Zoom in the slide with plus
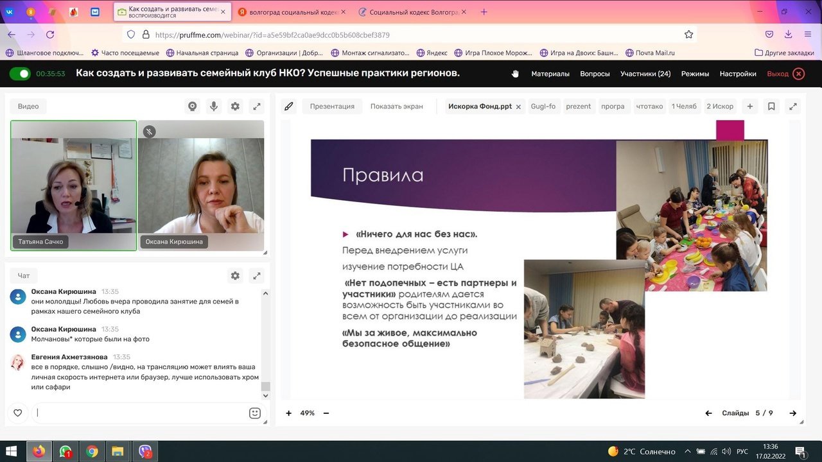Screen dimensions: 822x462 tap(289, 413)
